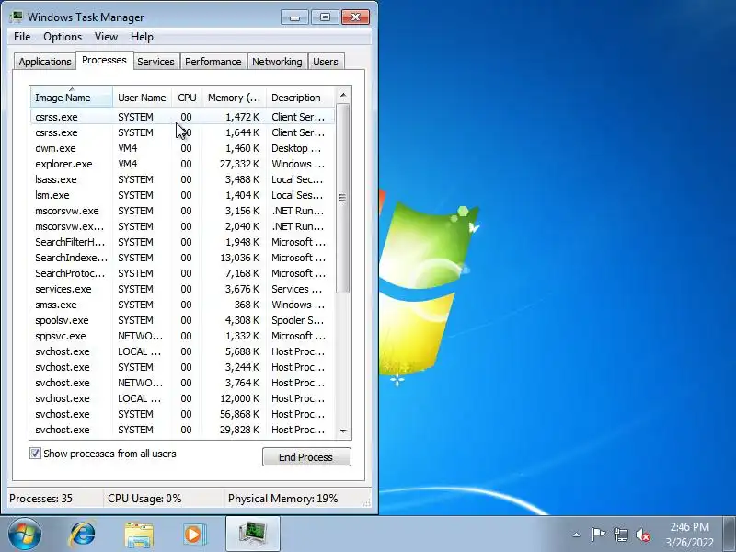Image resolution: width=736 pixels, height=552 pixels.
Task: Open Action Center flag tray icon
Action: pyautogui.click(x=598, y=535)
